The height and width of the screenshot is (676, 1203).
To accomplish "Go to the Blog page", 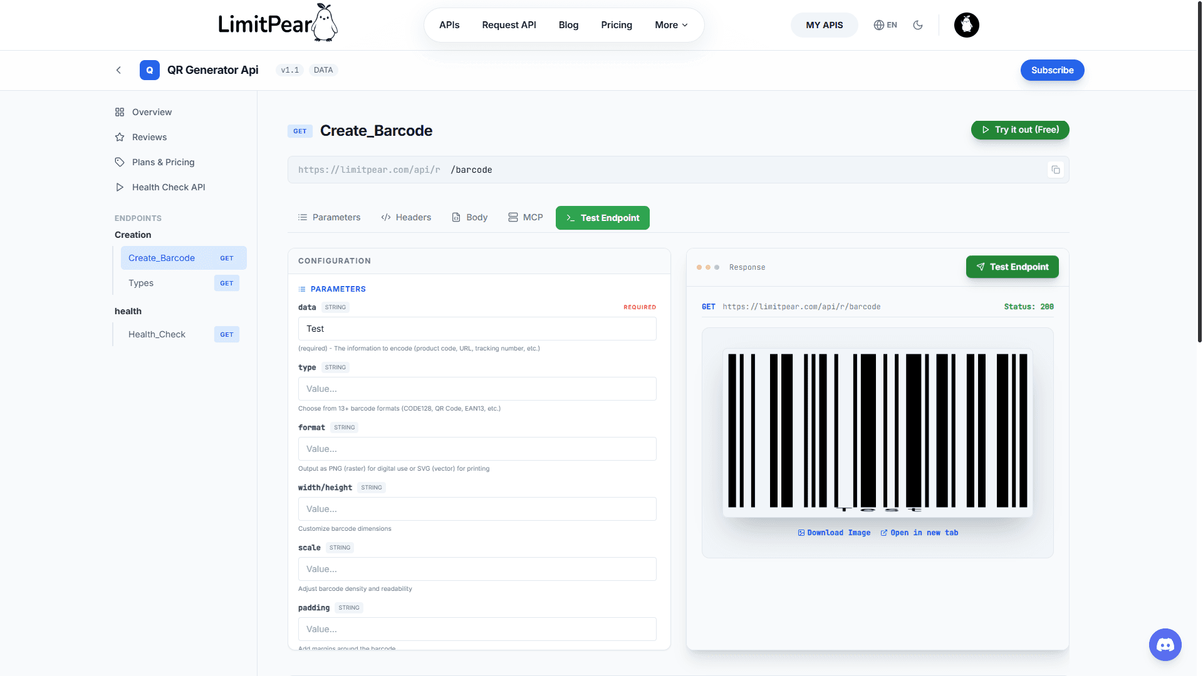I will coord(568,25).
